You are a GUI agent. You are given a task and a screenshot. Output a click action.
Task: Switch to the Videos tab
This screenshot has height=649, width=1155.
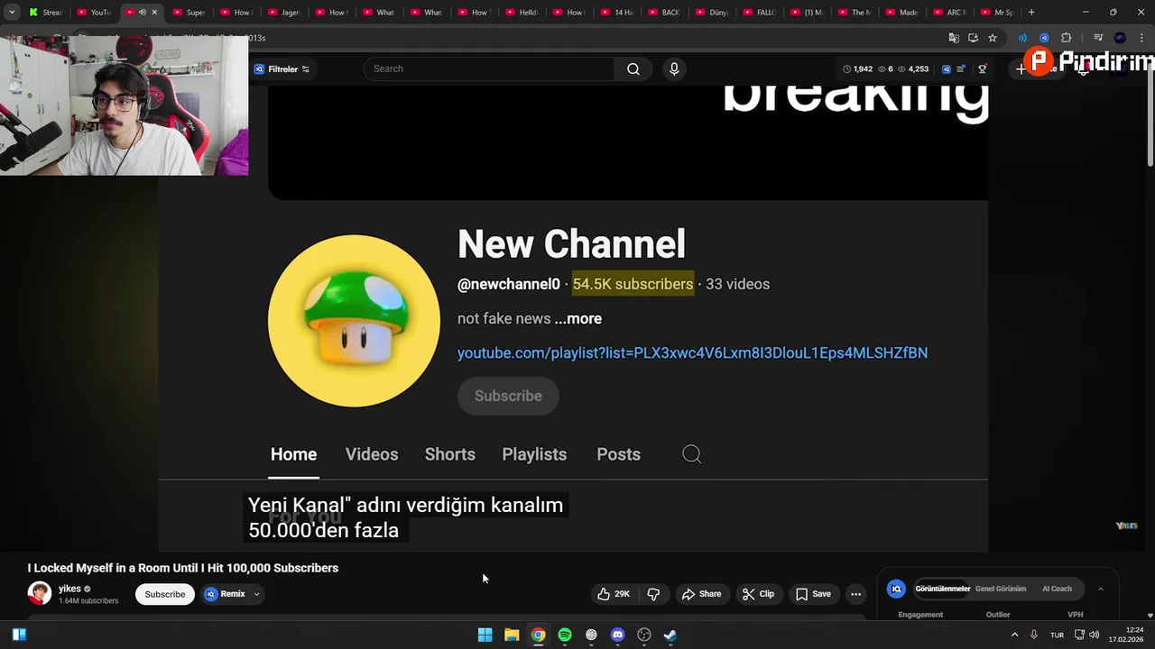(372, 454)
